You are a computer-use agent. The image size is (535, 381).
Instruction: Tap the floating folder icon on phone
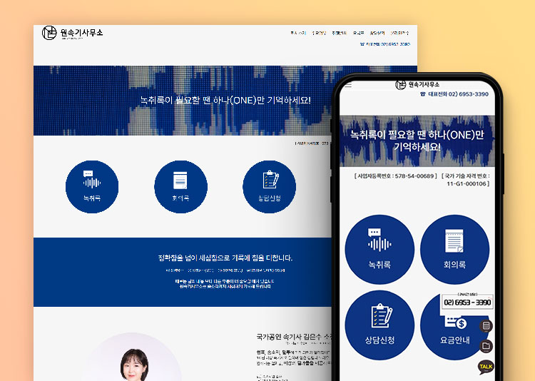coord(486,347)
